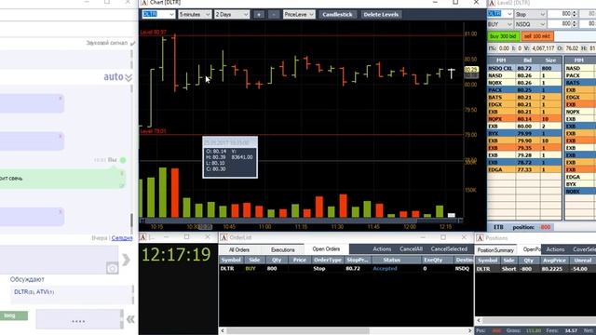Select the BATS 80.21 bid row
The image size is (596, 335).
pyautogui.click(x=524, y=97)
